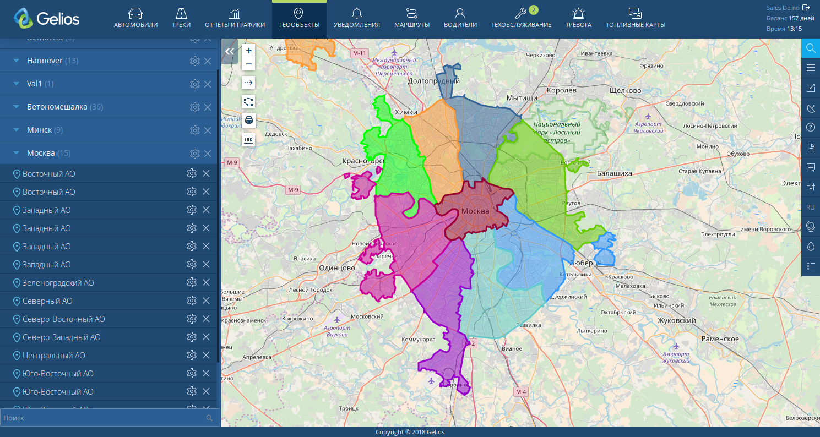The image size is (820, 437).
Task: Toggle the location pin of Зеленоградский АО
Action: click(x=16, y=283)
